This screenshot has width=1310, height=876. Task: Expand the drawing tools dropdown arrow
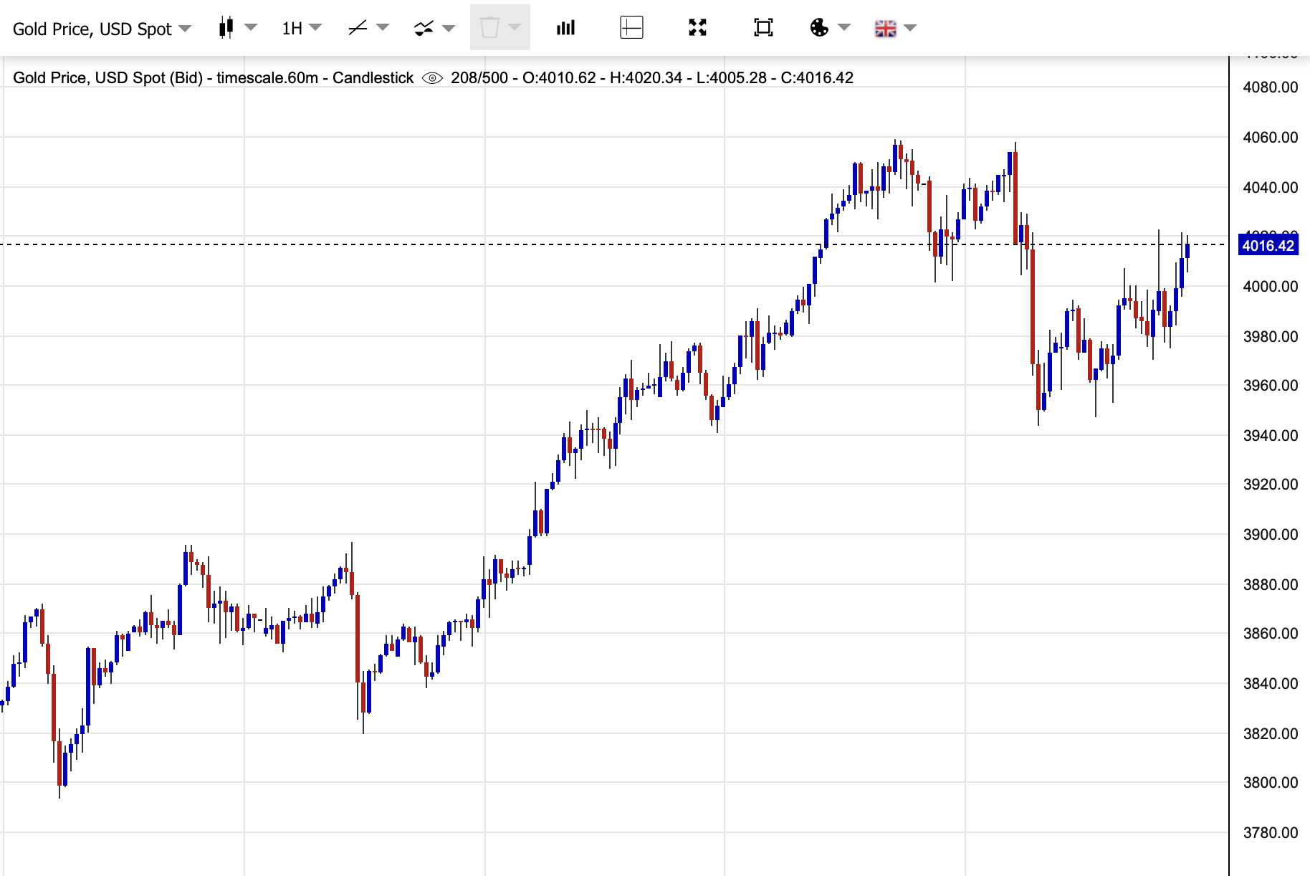tap(383, 28)
